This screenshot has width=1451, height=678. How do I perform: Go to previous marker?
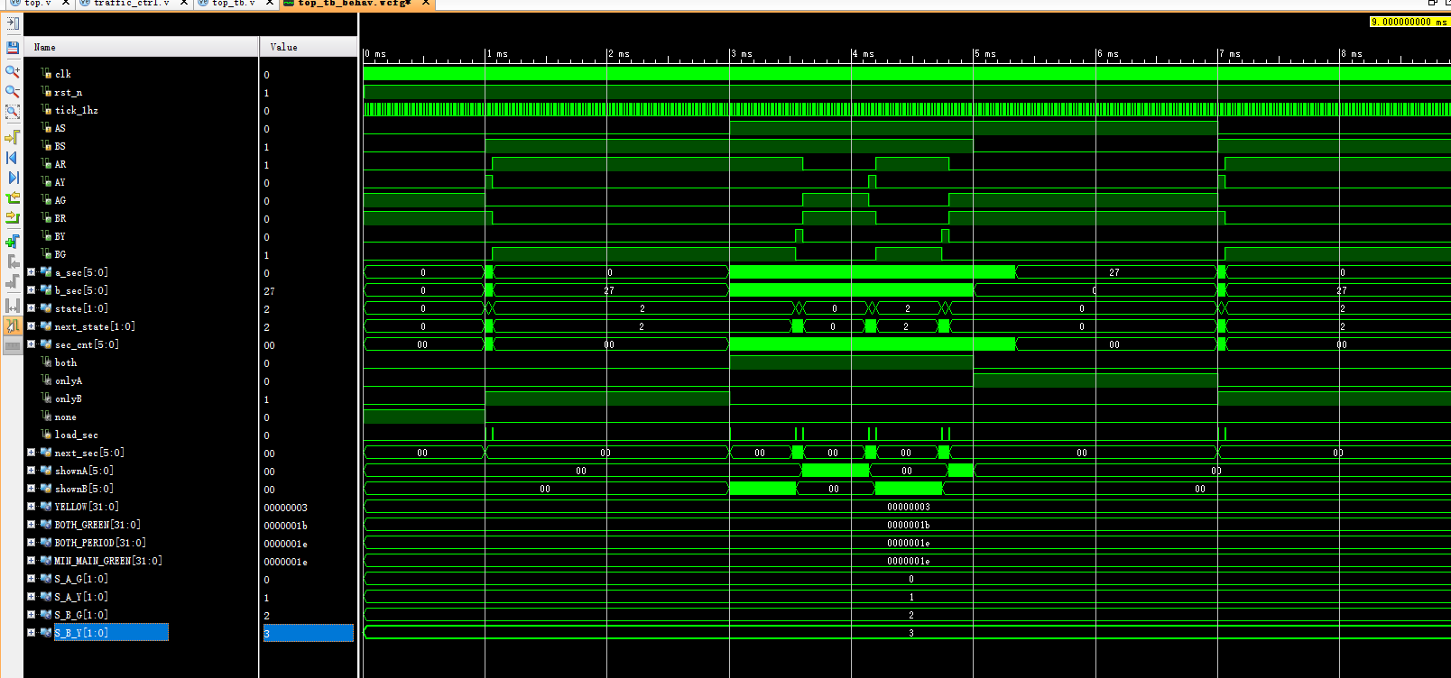click(x=13, y=261)
